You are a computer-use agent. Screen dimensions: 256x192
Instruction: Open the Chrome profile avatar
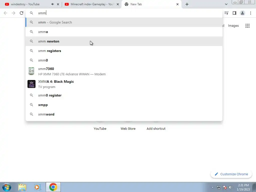click(x=242, y=13)
